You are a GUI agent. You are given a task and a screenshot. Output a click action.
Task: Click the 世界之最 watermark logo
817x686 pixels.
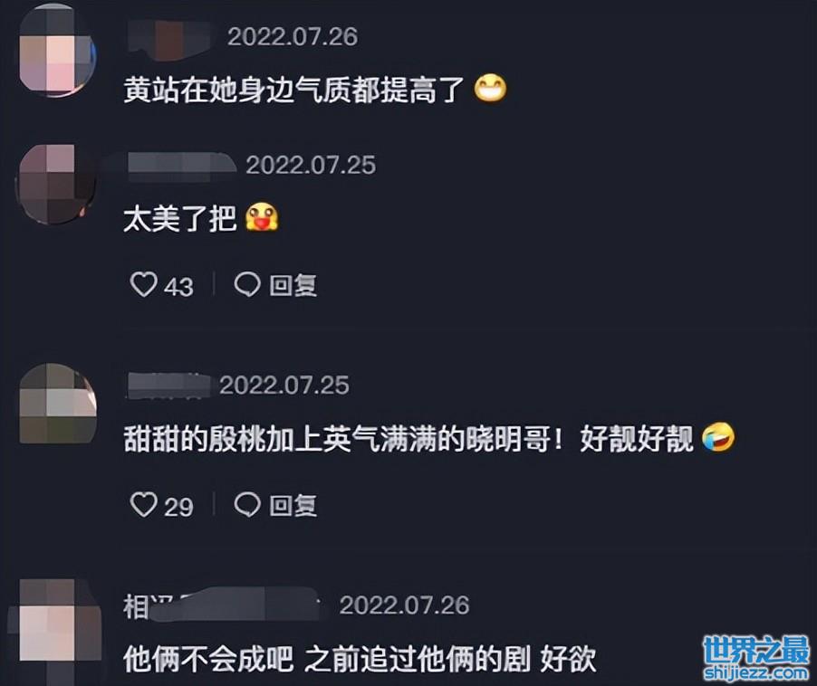756,649
